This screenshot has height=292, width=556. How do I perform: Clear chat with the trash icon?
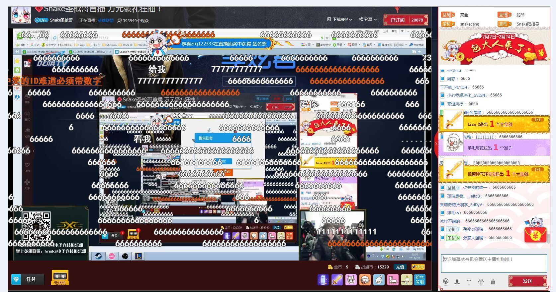click(493, 282)
